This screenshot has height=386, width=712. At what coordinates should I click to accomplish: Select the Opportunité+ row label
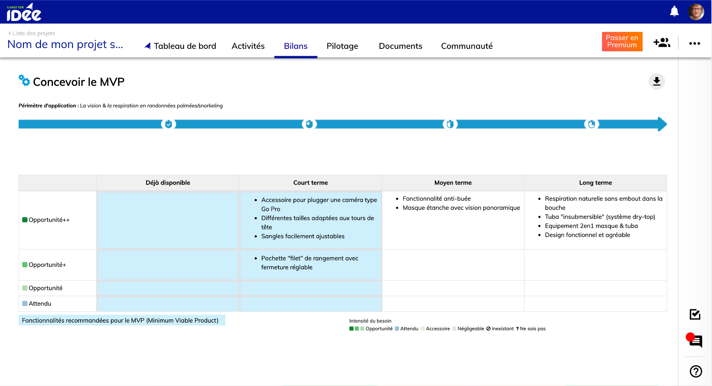click(x=47, y=264)
